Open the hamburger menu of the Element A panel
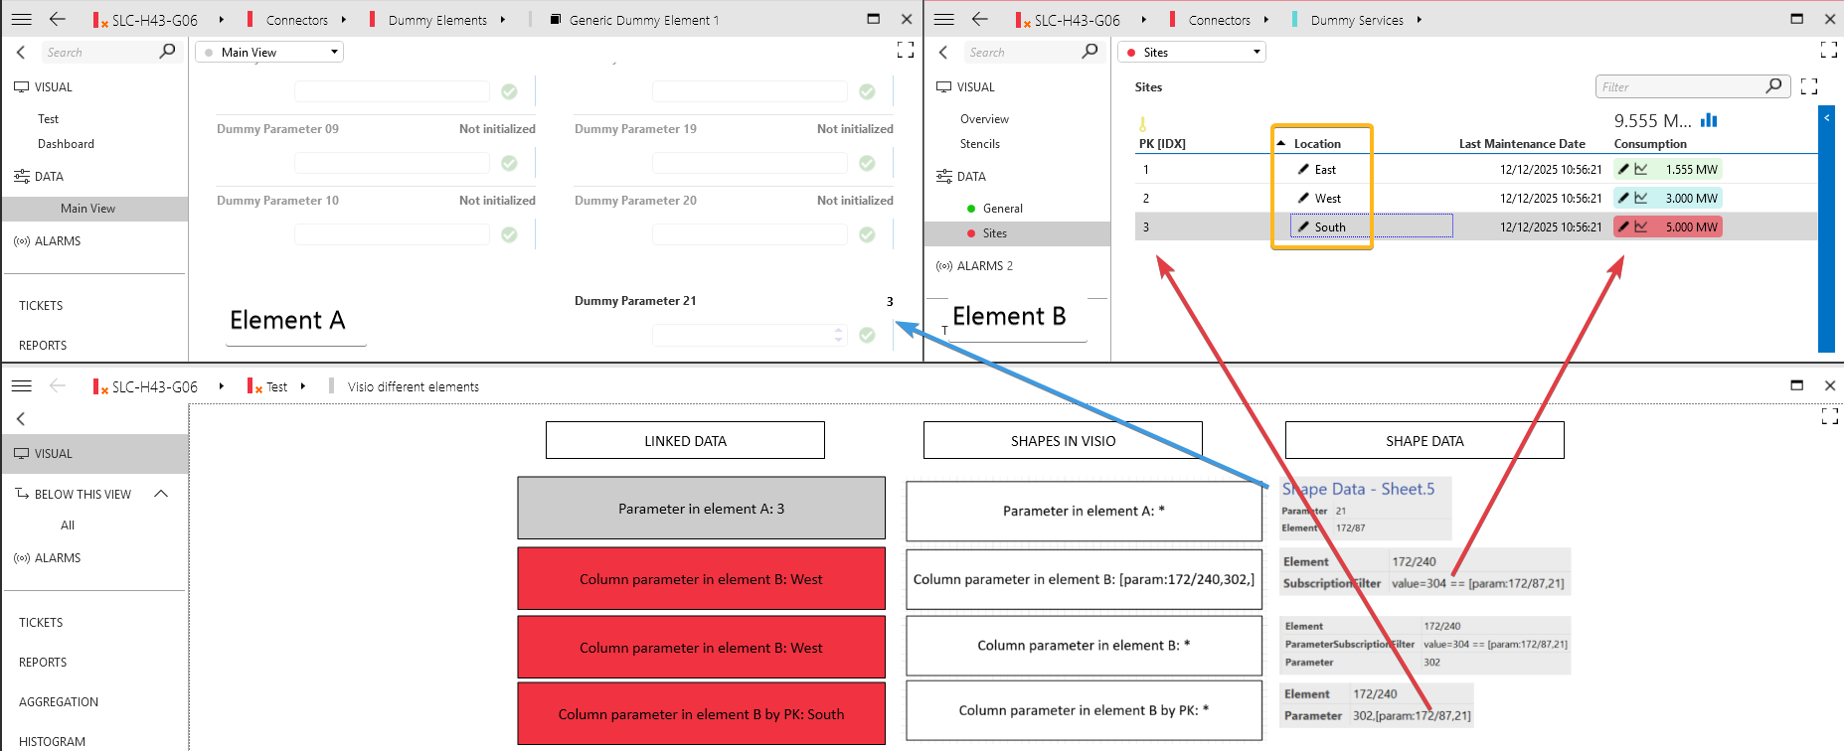1844x751 pixels. click(x=21, y=19)
